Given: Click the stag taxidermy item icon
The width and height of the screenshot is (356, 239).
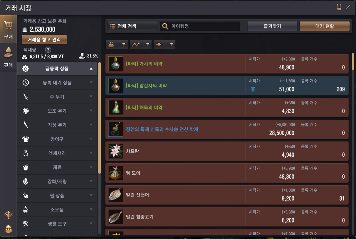Looking at the screenshot, I should 116,129.
